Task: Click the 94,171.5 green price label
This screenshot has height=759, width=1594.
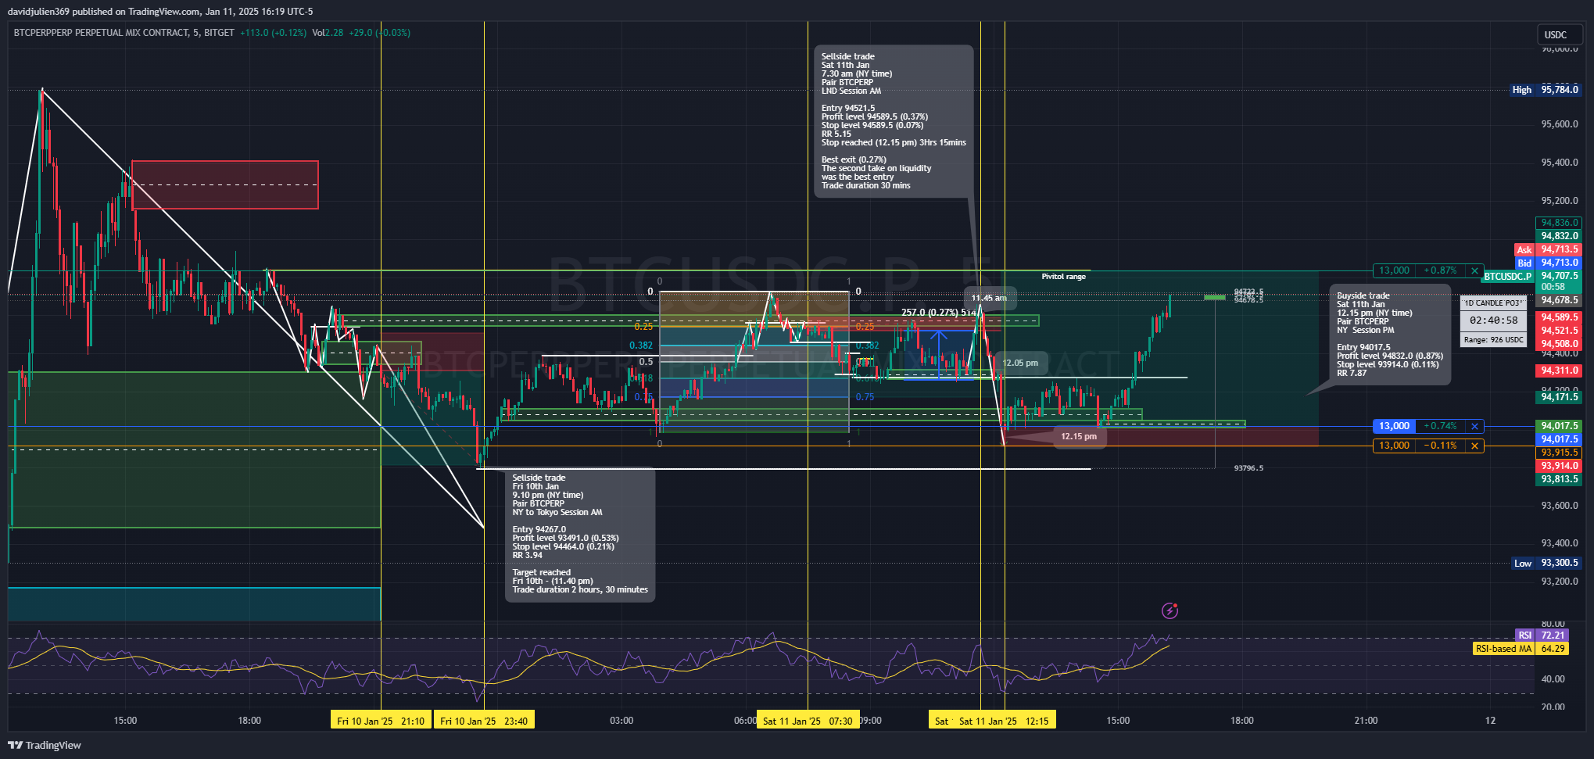Action: click(1559, 397)
